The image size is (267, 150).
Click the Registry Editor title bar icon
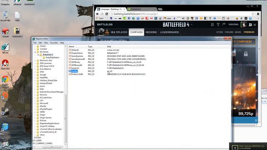click(x=34, y=39)
